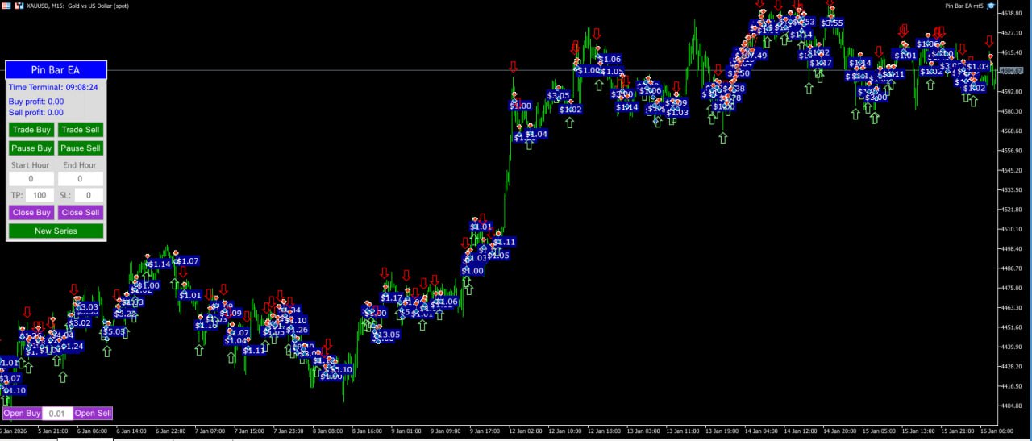Click the $3.55 profit label near top
The height and width of the screenshot is (441, 1032).
pos(832,23)
